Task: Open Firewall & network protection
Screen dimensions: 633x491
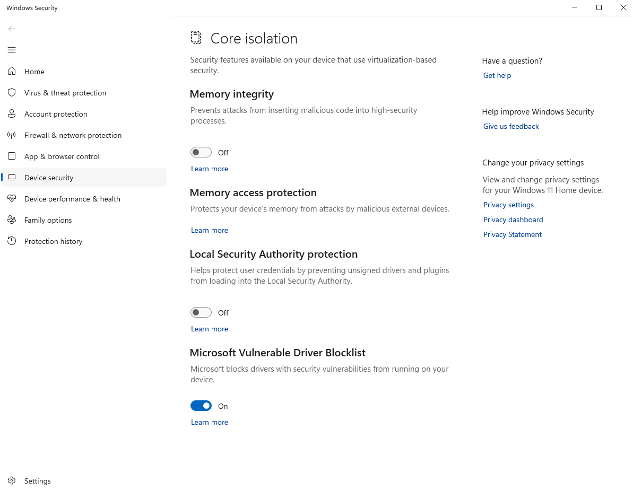Action: click(x=73, y=135)
